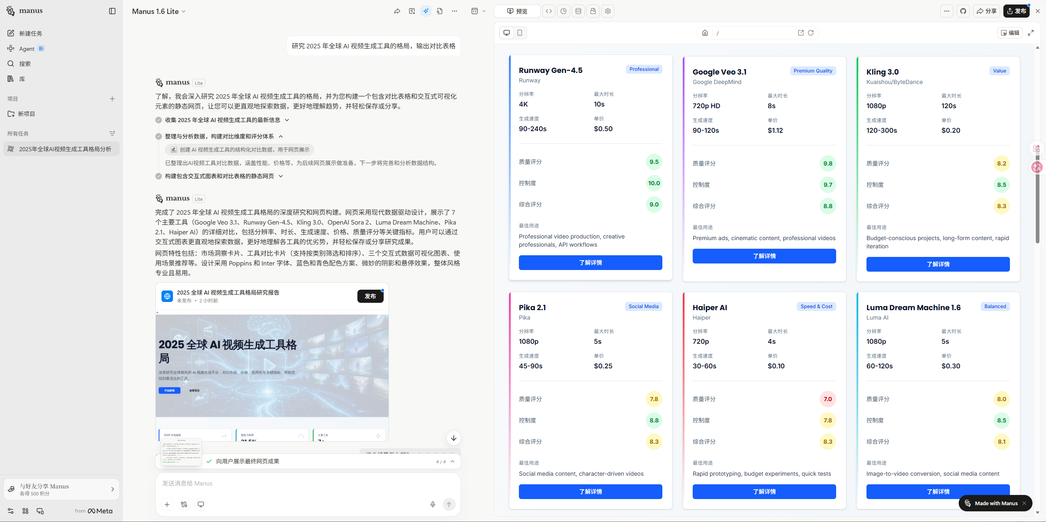
Task: Open 与好友分享 Manus invite card
Action: [x=61, y=489]
